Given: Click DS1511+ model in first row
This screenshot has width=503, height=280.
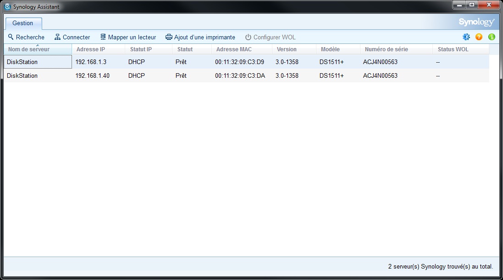Looking at the screenshot, I should [332, 62].
